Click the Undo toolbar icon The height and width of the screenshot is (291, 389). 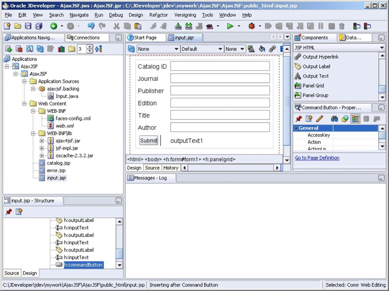coord(91,26)
